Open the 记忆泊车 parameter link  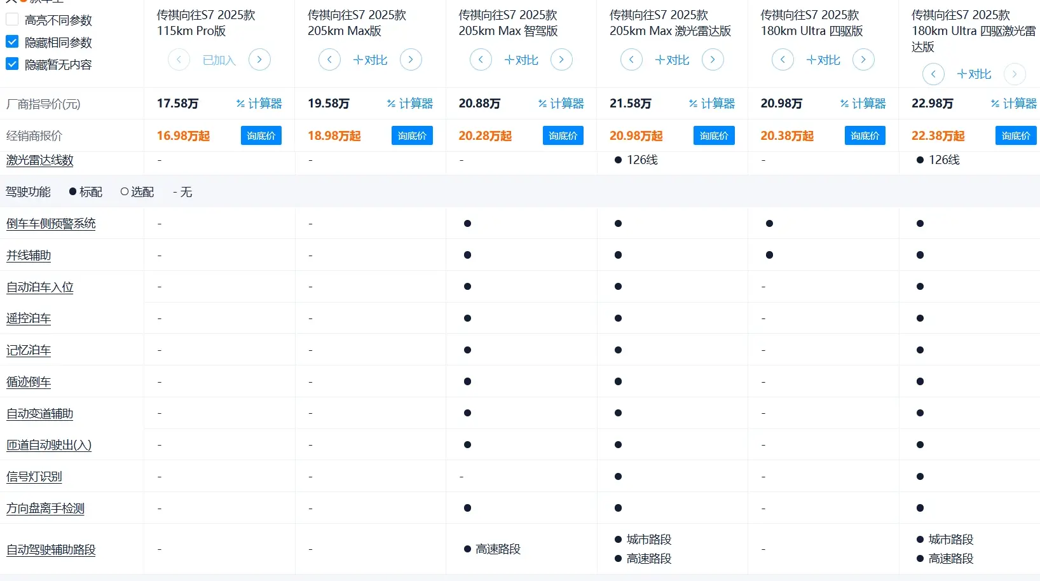(29, 350)
